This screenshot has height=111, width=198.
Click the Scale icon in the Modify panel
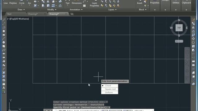tap(48, 6)
